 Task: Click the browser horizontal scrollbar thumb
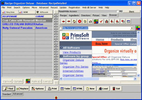pyautogui.click(x=81, y=79)
